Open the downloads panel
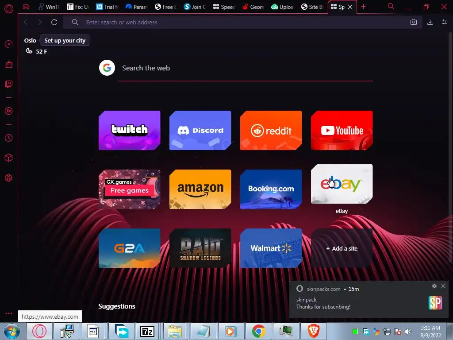This screenshot has width=453, height=340. 430,22
